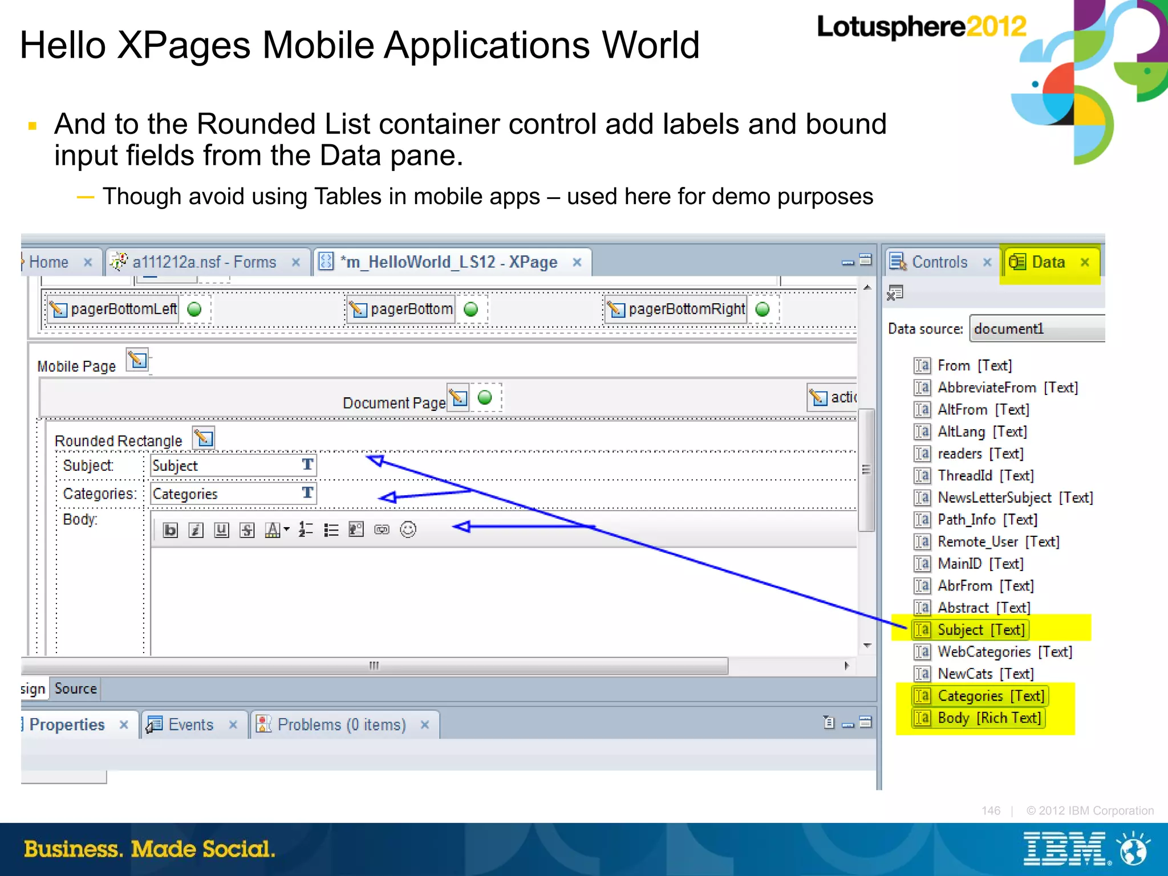Open the Properties tab
The image size is (1168, 876).
point(67,724)
